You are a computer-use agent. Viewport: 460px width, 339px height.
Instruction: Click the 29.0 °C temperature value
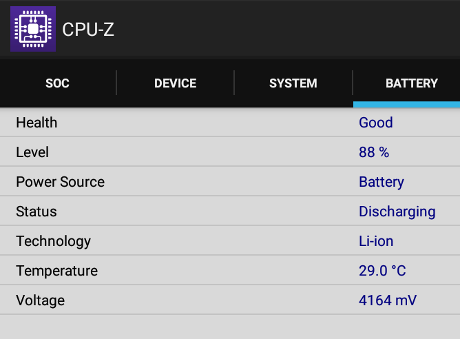pyautogui.click(x=382, y=271)
